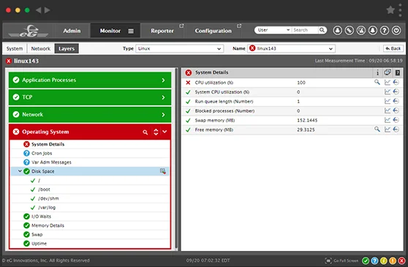Open the Type dropdown showing Linux

pyautogui.click(x=179, y=49)
